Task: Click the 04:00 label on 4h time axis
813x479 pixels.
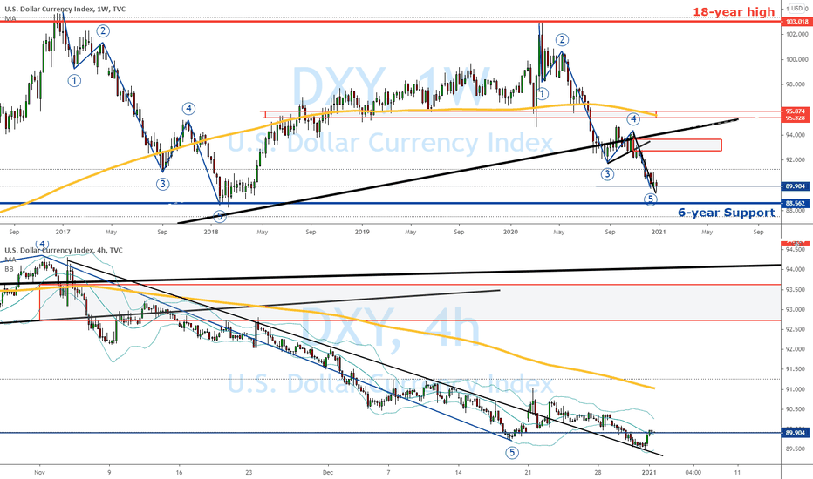Action: 693,472
